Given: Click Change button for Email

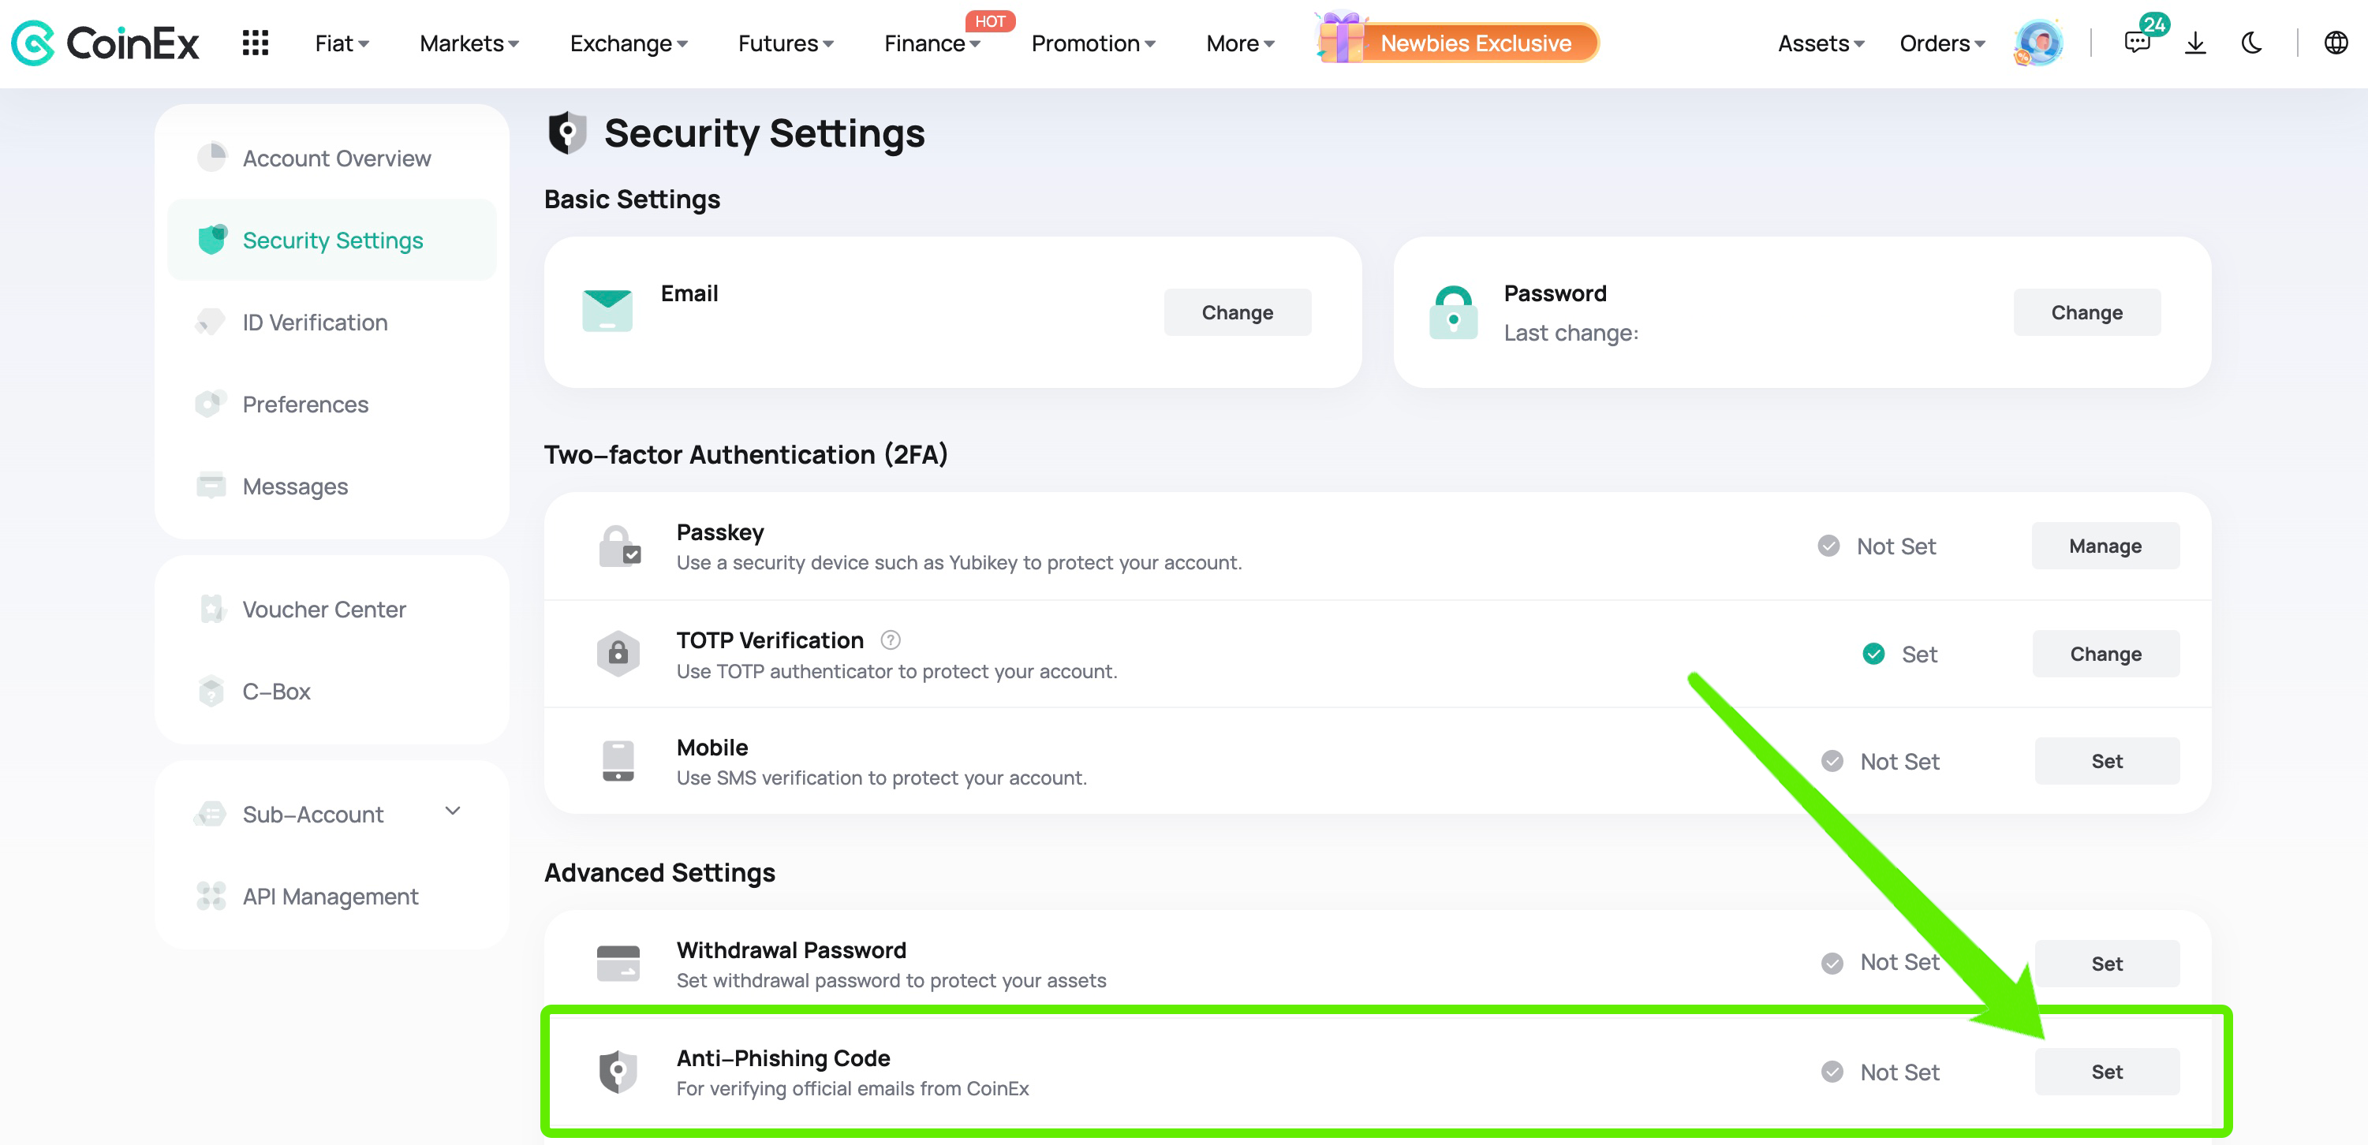Looking at the screenshot, I should 1238,312.
